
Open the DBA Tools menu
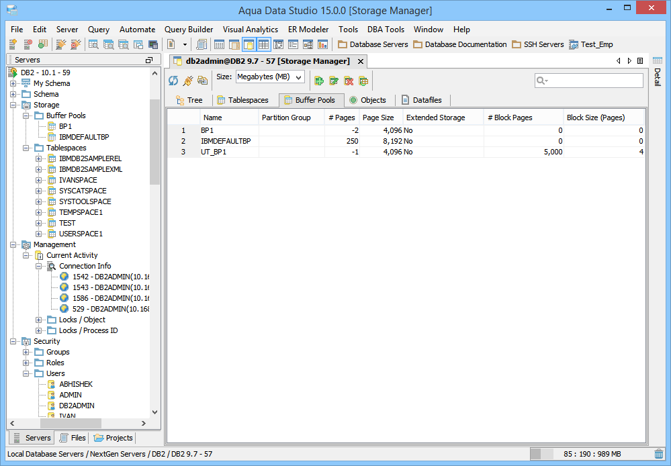point(386,30)
